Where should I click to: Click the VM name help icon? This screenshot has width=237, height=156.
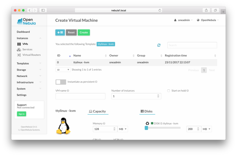pyautogui.click(x=68, y=91)
